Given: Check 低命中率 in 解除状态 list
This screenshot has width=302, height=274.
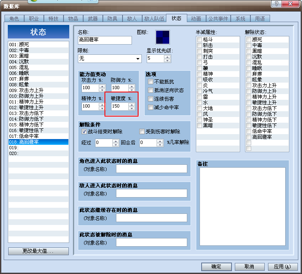Looking at the screenshot, I should [249, 131].
